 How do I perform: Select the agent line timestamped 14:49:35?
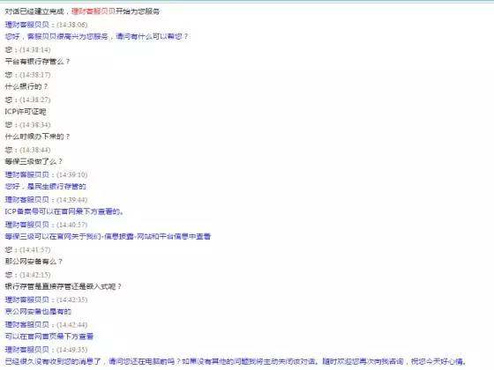[x=46, y=350]
